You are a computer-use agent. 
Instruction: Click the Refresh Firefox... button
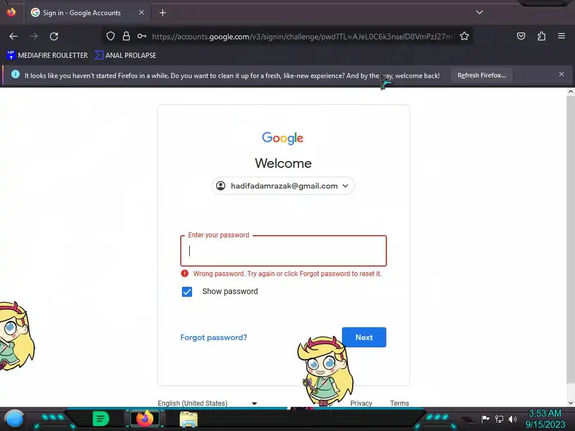481,76
